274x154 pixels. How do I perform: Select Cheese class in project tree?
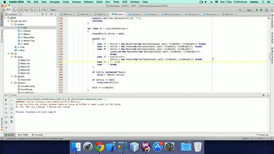pyautogui.click(x=27, y=31)
